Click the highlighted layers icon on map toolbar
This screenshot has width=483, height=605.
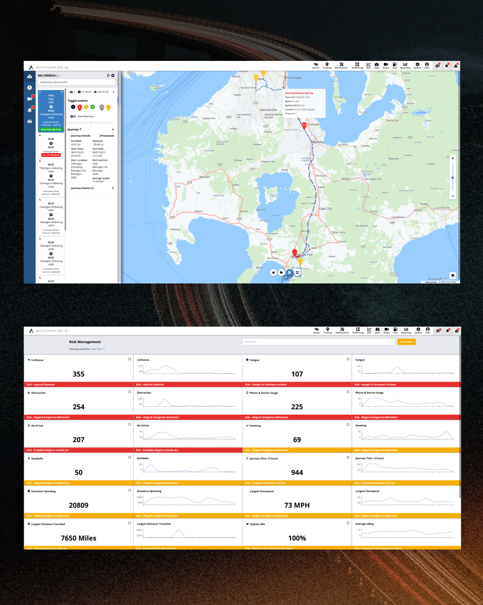click(289, 272)
